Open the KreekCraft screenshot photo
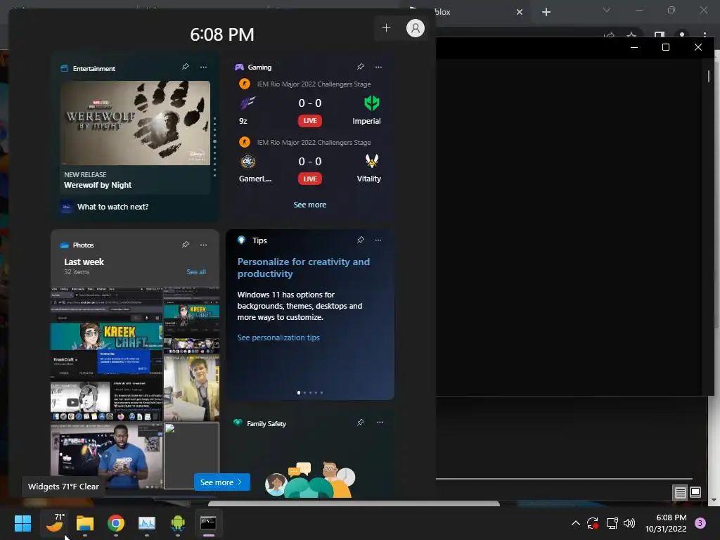The width and height of the screenshot is (720, 540). tap(107, 354)
